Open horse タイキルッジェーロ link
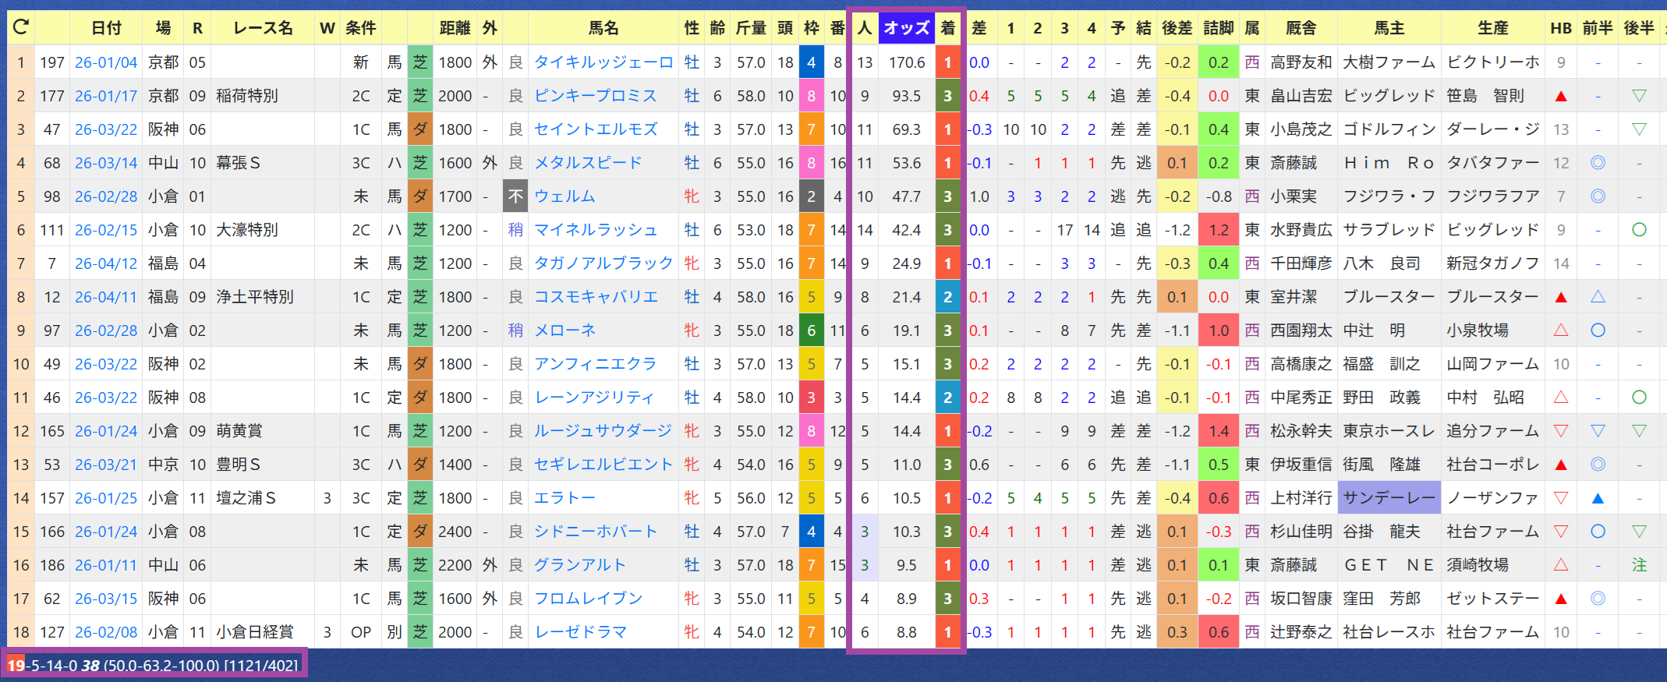This screenshot has height=682, width=1667. tap(603, 62)
